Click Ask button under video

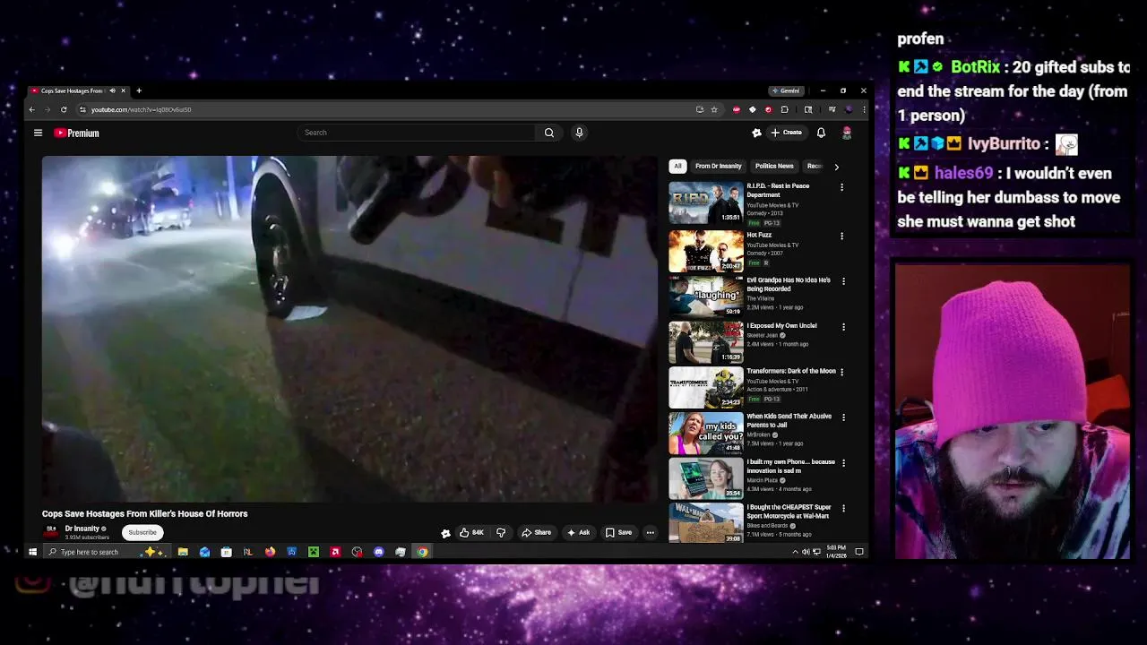(x=579, y=532)
